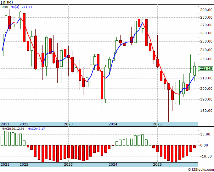Image resolution: width=214 pixels, height=172 pixels.
Task: Click the 210.00 price axis label
Action: tap(206, 78)
